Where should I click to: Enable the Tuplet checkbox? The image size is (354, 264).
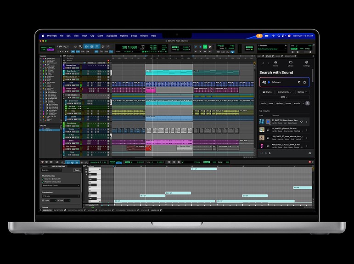coord(43,201)
